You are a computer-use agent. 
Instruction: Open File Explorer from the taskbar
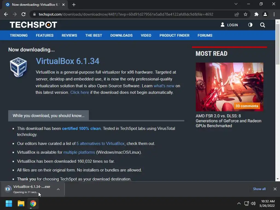click(x=21, y=203)
